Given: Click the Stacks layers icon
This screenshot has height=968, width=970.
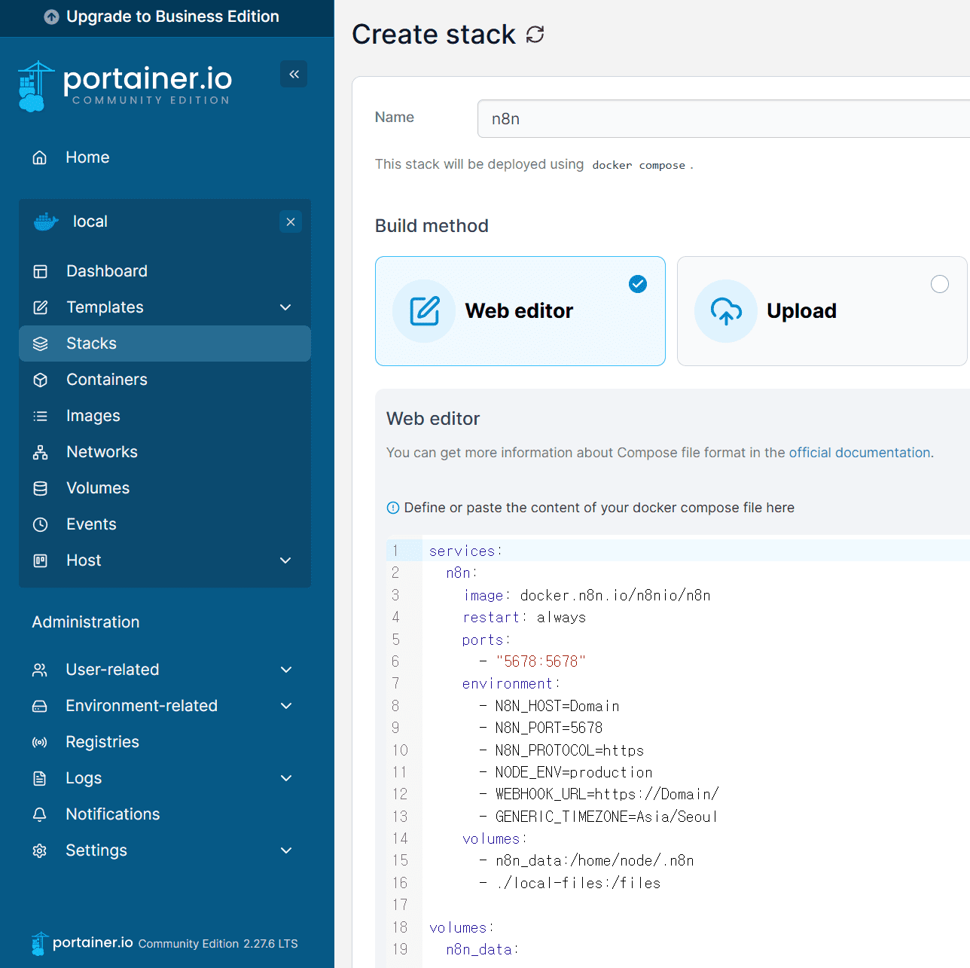Looking at the screenshot, I should [x=41, y=344].
